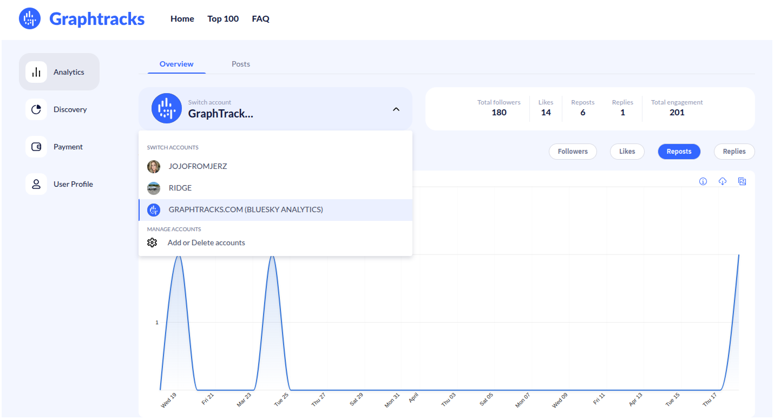Open the Payment sidebar item
Image resolution: width=774 pixels, height=419 pixels.
tap(60, 147)
